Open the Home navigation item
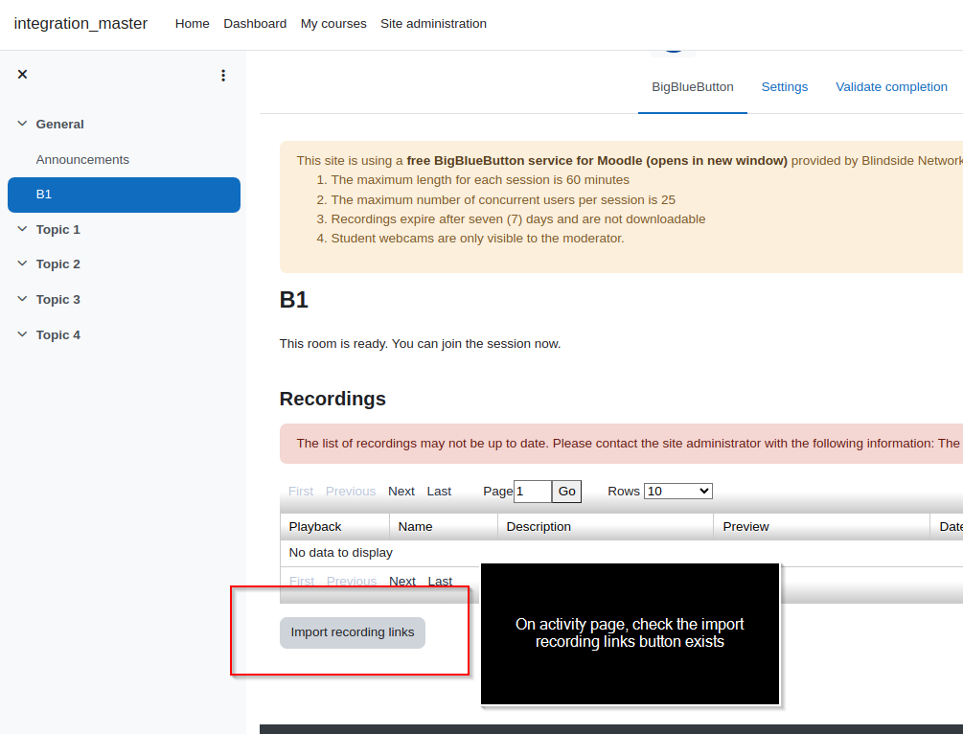 pos(193,23)
